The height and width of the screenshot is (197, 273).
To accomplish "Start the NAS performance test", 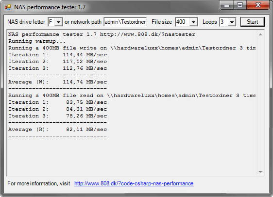I will click(252, 22).
